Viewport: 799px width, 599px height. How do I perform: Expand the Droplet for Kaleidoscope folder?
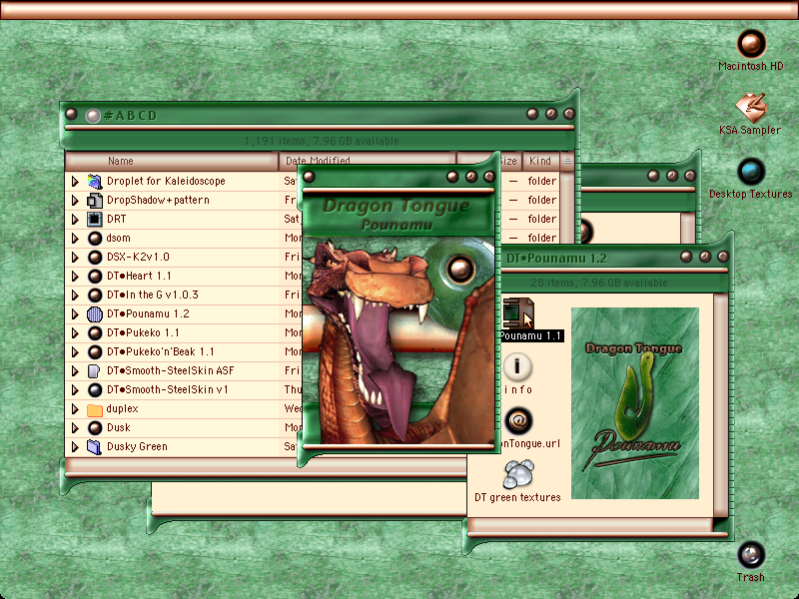click(76, 181)
